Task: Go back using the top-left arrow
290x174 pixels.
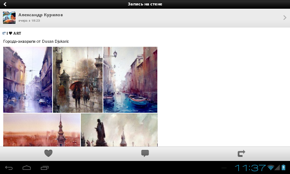Action: 5,4
